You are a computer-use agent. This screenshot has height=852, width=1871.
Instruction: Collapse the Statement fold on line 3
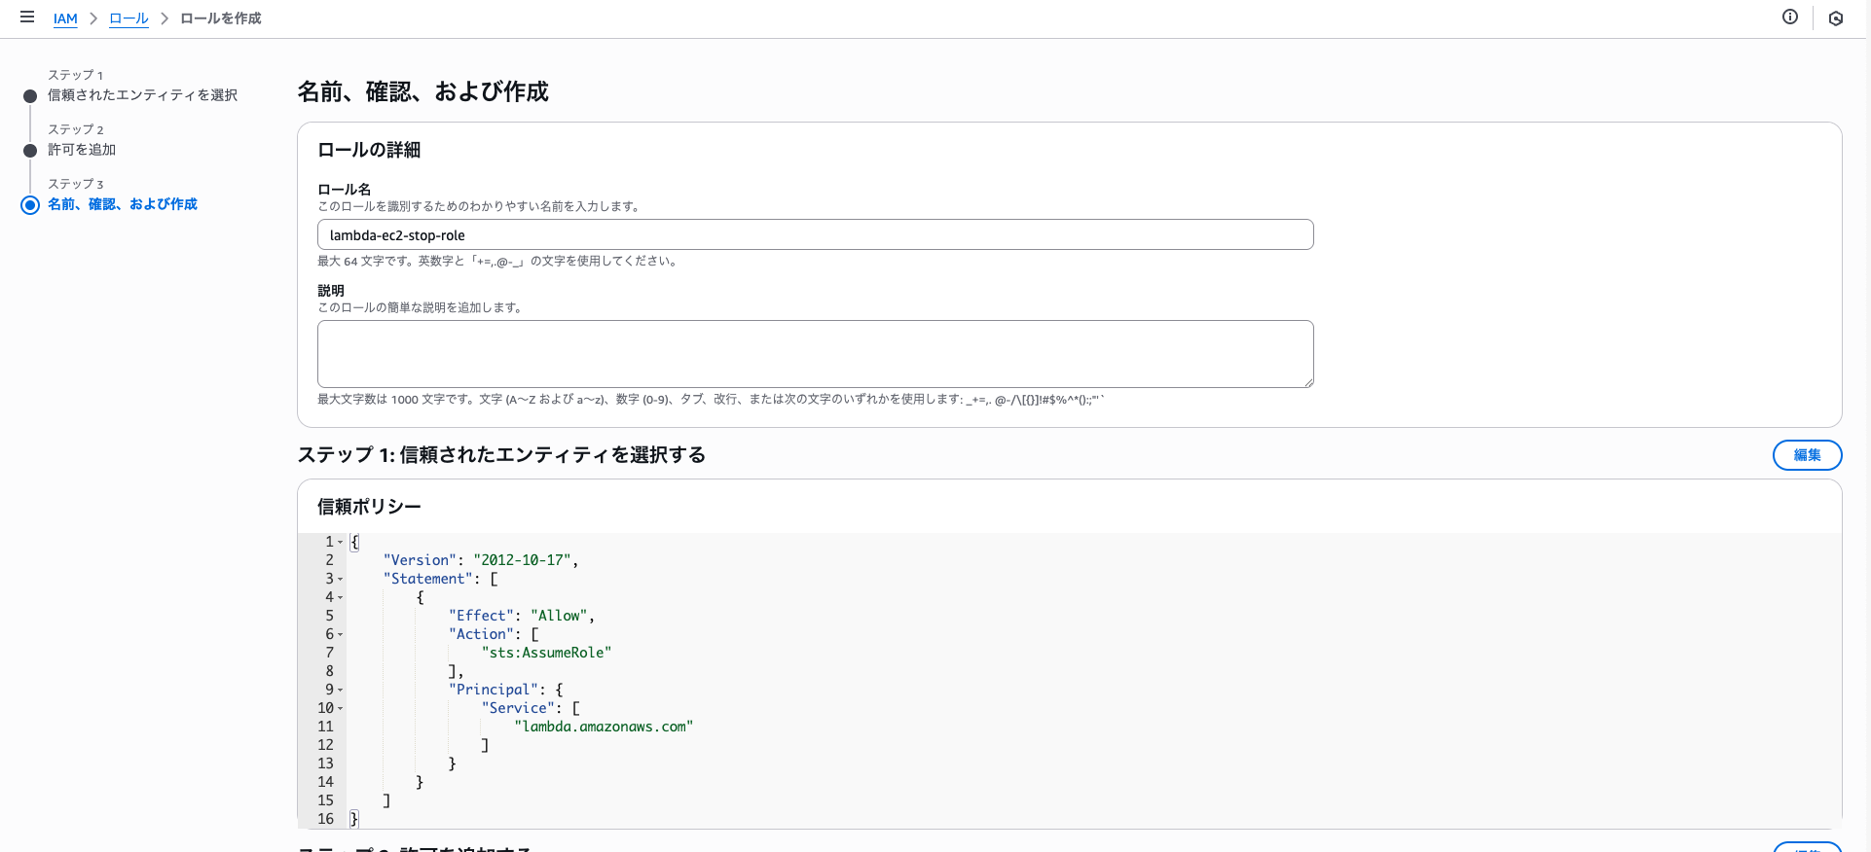pyautogui.click(x=340, y=580)
